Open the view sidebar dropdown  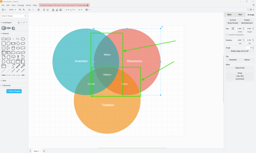tap(4, 10)
